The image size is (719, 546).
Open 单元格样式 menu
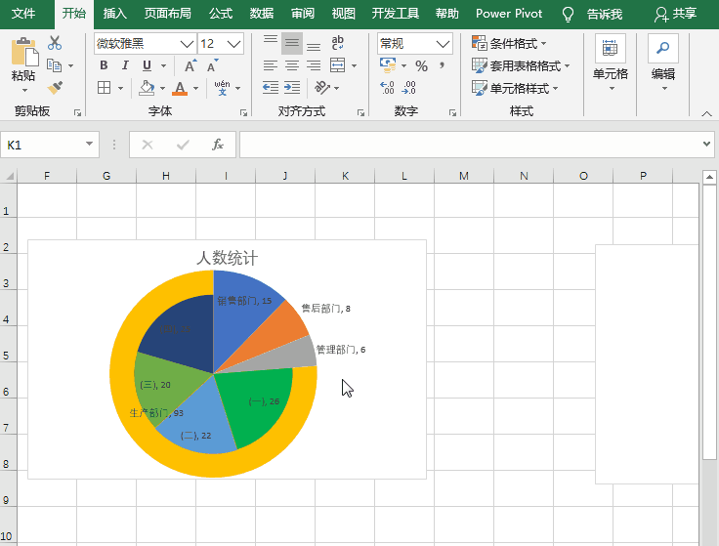[515, 88]
